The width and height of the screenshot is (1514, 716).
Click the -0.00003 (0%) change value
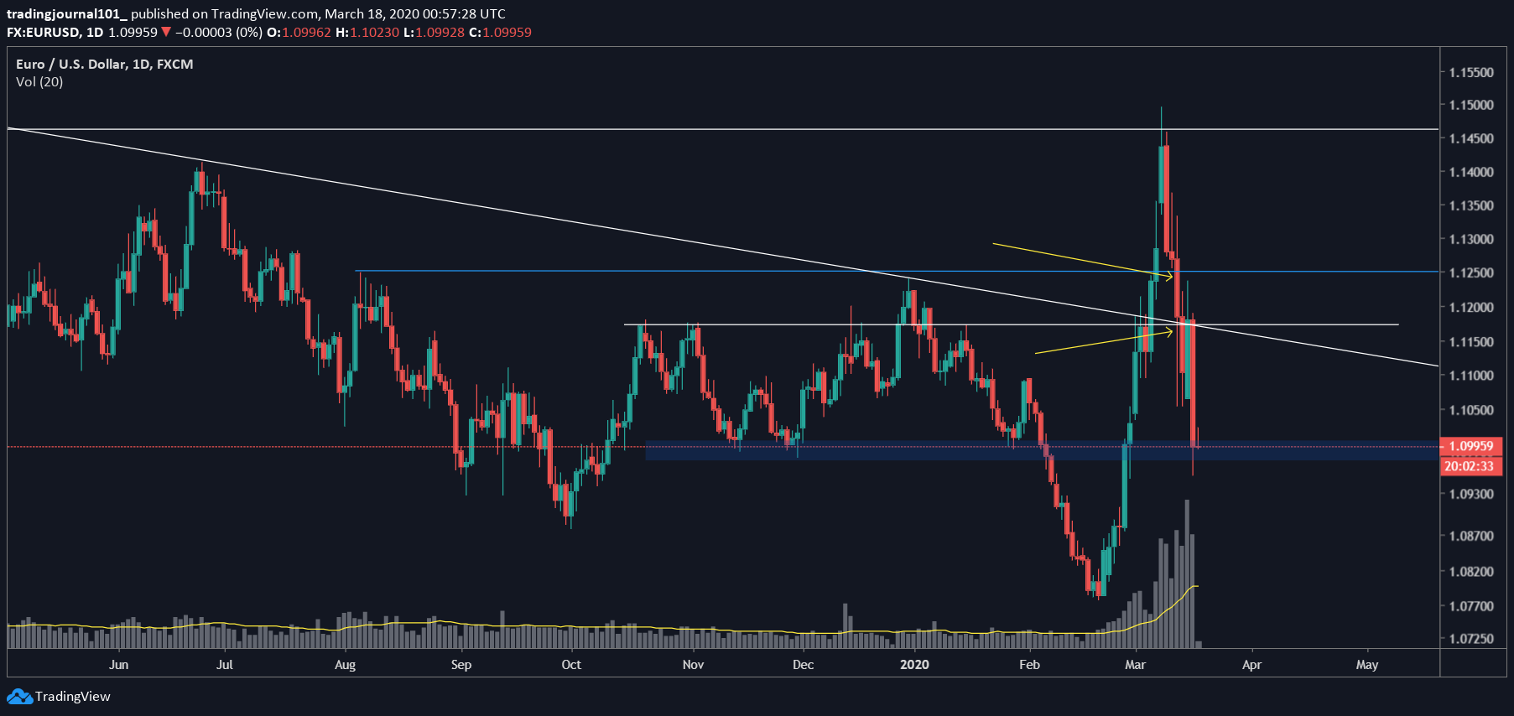pos(219,33)
